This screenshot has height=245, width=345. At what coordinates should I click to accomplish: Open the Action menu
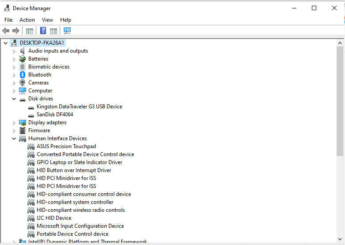[x=27, y=20]
